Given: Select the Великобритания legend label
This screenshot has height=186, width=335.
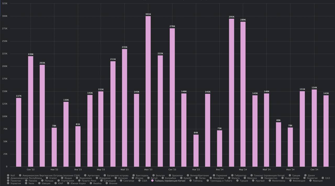Looking at the screenshot, I should point(199,176).
